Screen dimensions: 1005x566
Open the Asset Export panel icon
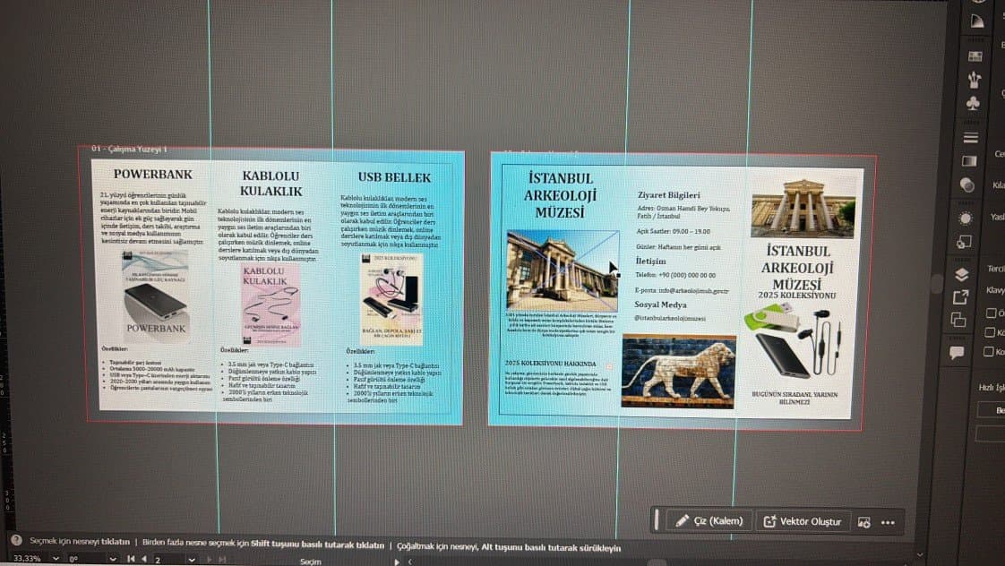(x=960, y=296)
